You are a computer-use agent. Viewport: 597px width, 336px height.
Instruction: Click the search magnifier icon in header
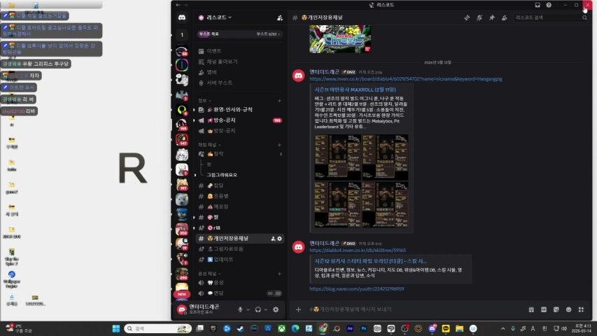click(x=584, y=17)
